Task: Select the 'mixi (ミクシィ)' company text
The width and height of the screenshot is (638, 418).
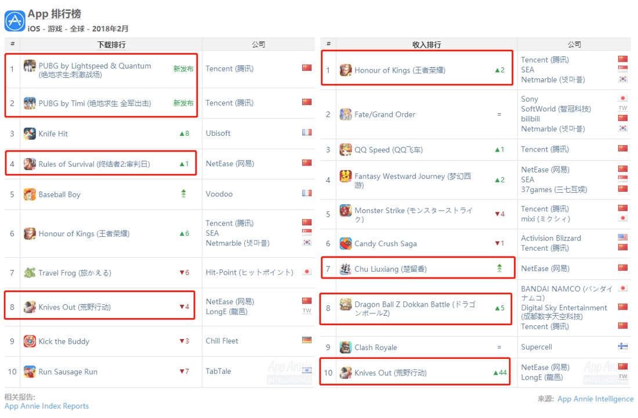Action: [x=545, y=219]
